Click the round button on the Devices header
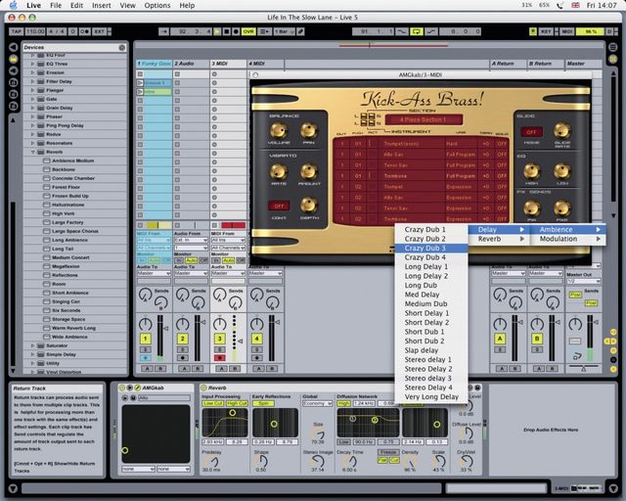The image size is (626, 501). [121, 48]
